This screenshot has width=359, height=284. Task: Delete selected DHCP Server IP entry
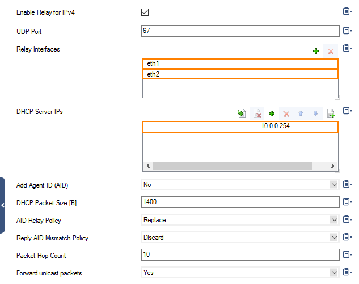tap(286, 113)
